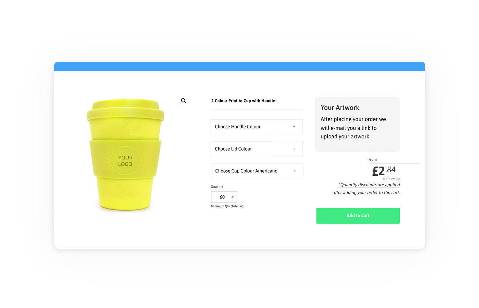Click into the Quantity input field

click(224, 197)
